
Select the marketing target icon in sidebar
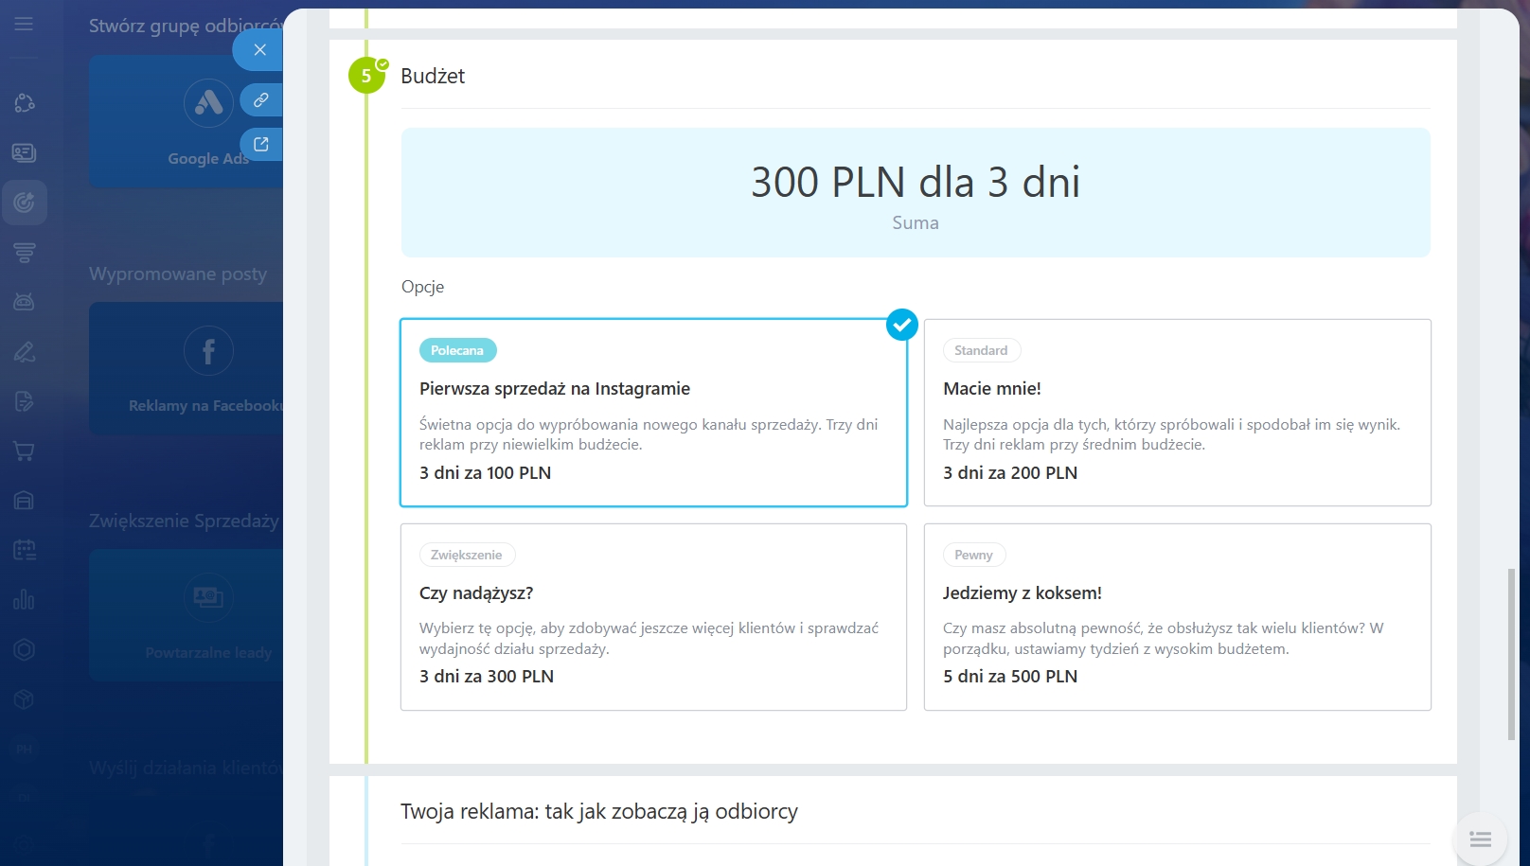24,202
